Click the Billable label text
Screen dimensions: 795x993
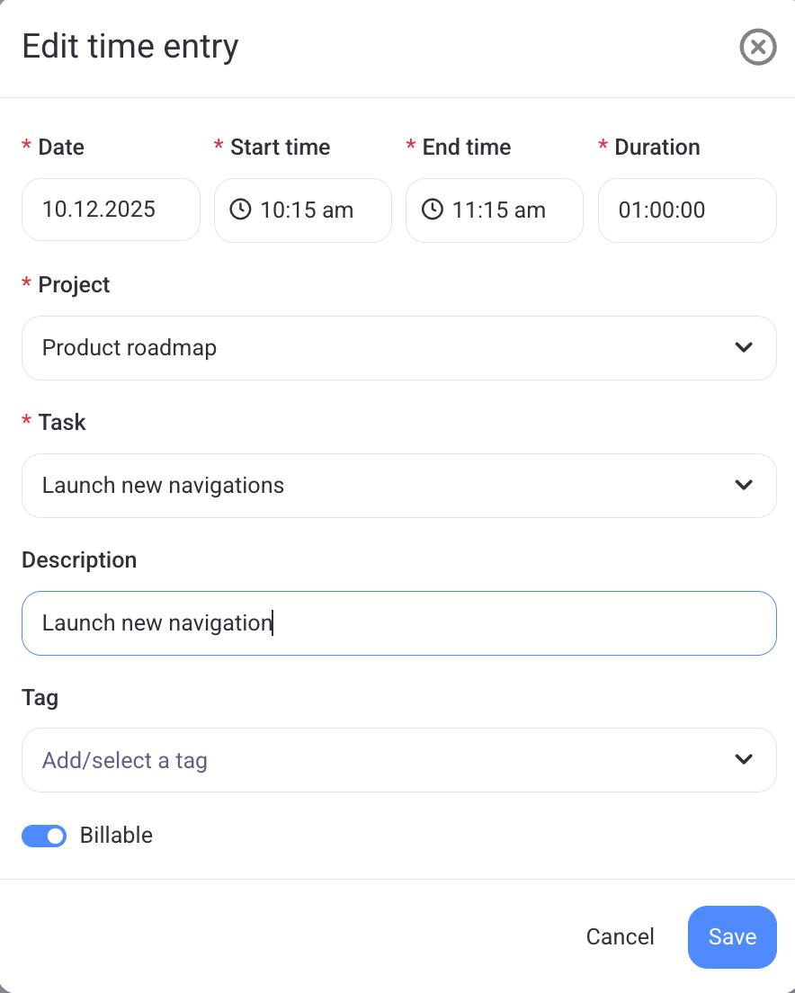[x=116, y=835]
